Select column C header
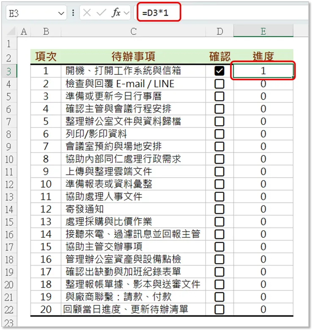 [x=133, y=32]
